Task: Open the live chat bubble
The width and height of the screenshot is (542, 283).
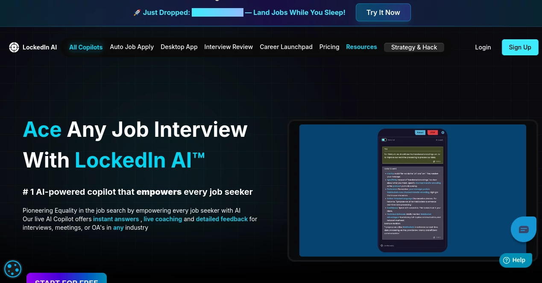Action: 524,229
